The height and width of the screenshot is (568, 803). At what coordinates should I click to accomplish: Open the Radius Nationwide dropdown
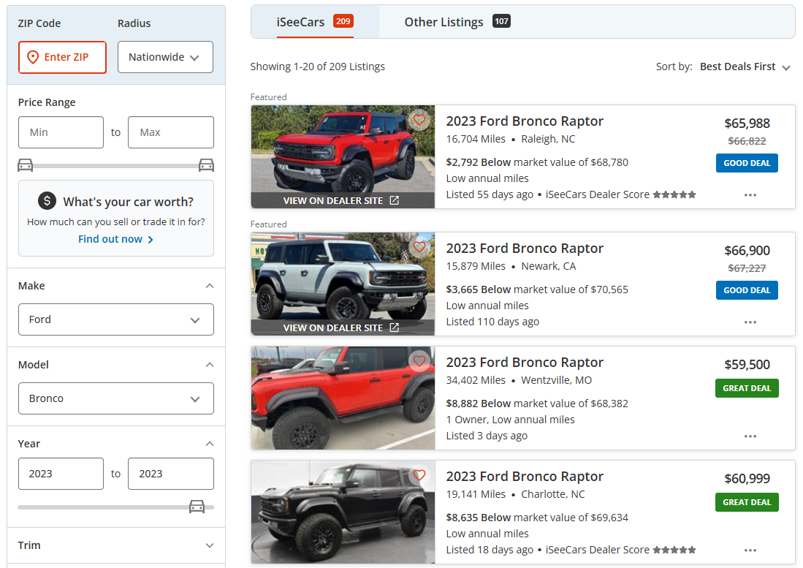[165, 57]
